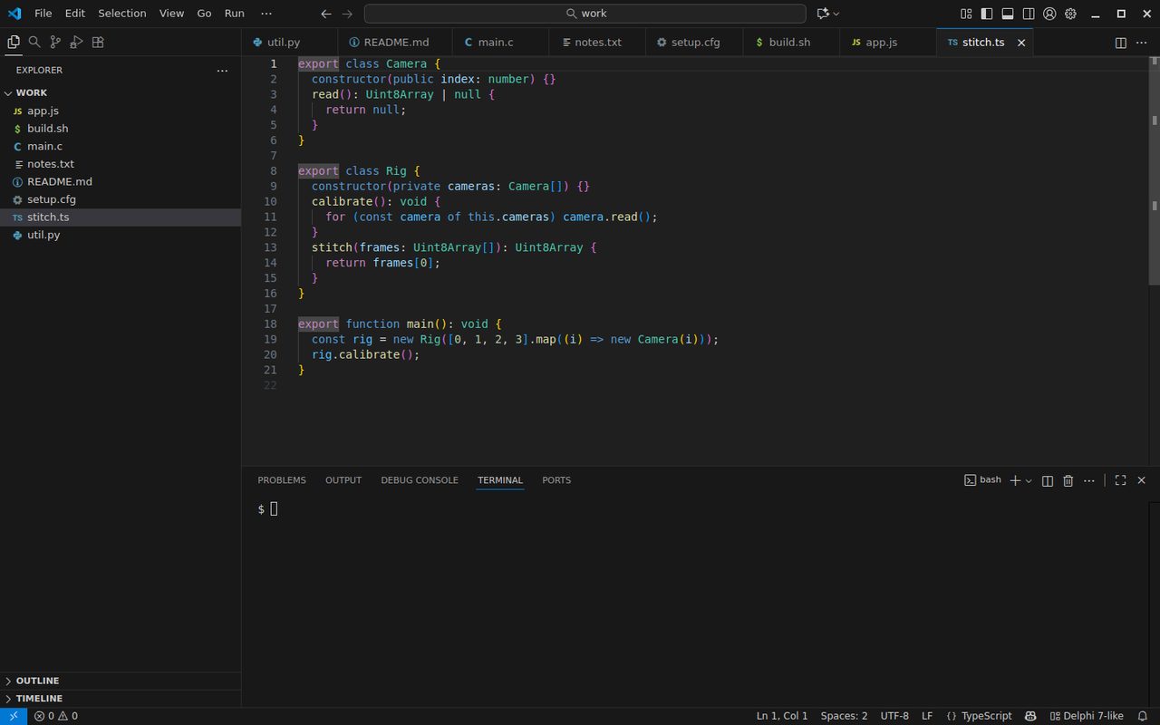
Task: Click Spaces: 2 indentation setting
Action: pos(844,716)
